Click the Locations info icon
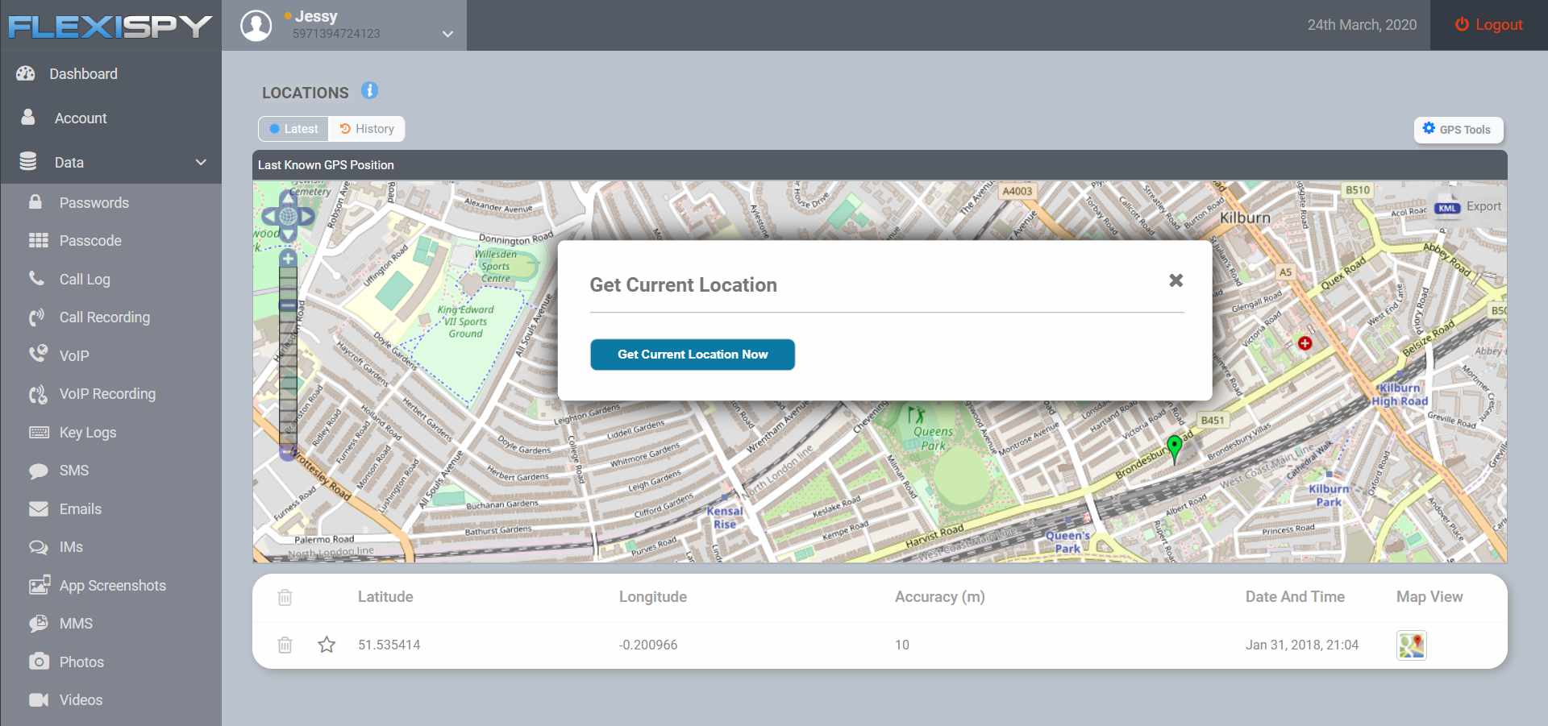The height and width of the screenshot is (726, 1548). [369, 91]
